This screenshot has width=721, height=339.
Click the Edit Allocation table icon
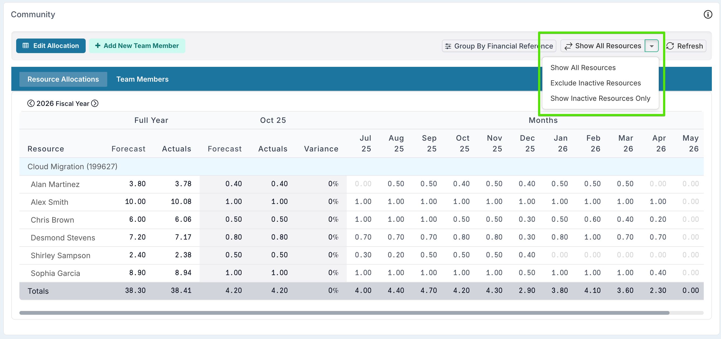pos(26,46)
